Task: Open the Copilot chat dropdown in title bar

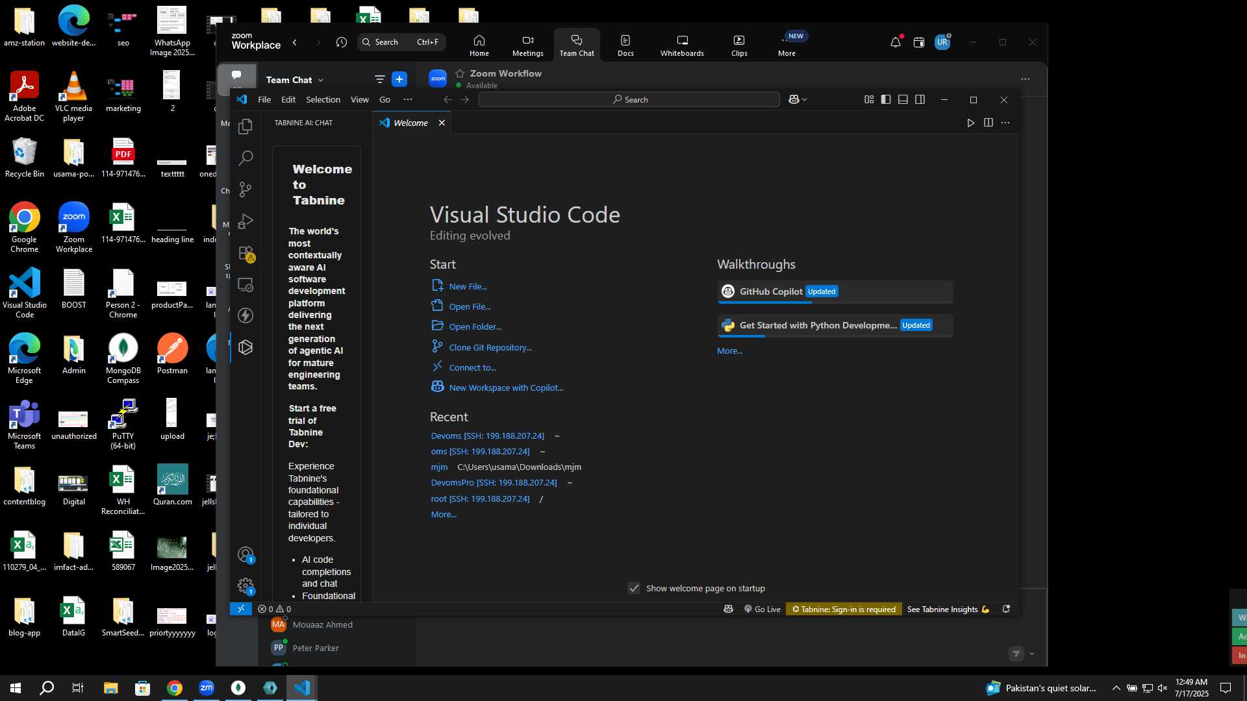Action: pyautogui.click(x=798, y=99)
